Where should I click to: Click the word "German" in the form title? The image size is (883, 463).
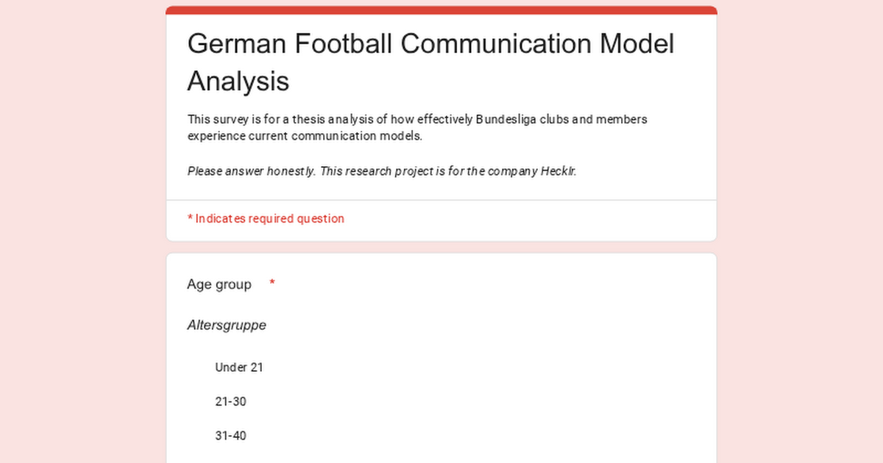pyautogui.click(x=237, y=44)
